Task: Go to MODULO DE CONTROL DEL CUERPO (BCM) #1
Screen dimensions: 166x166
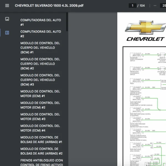Action: pyautogui.click(x=40, y=48)
